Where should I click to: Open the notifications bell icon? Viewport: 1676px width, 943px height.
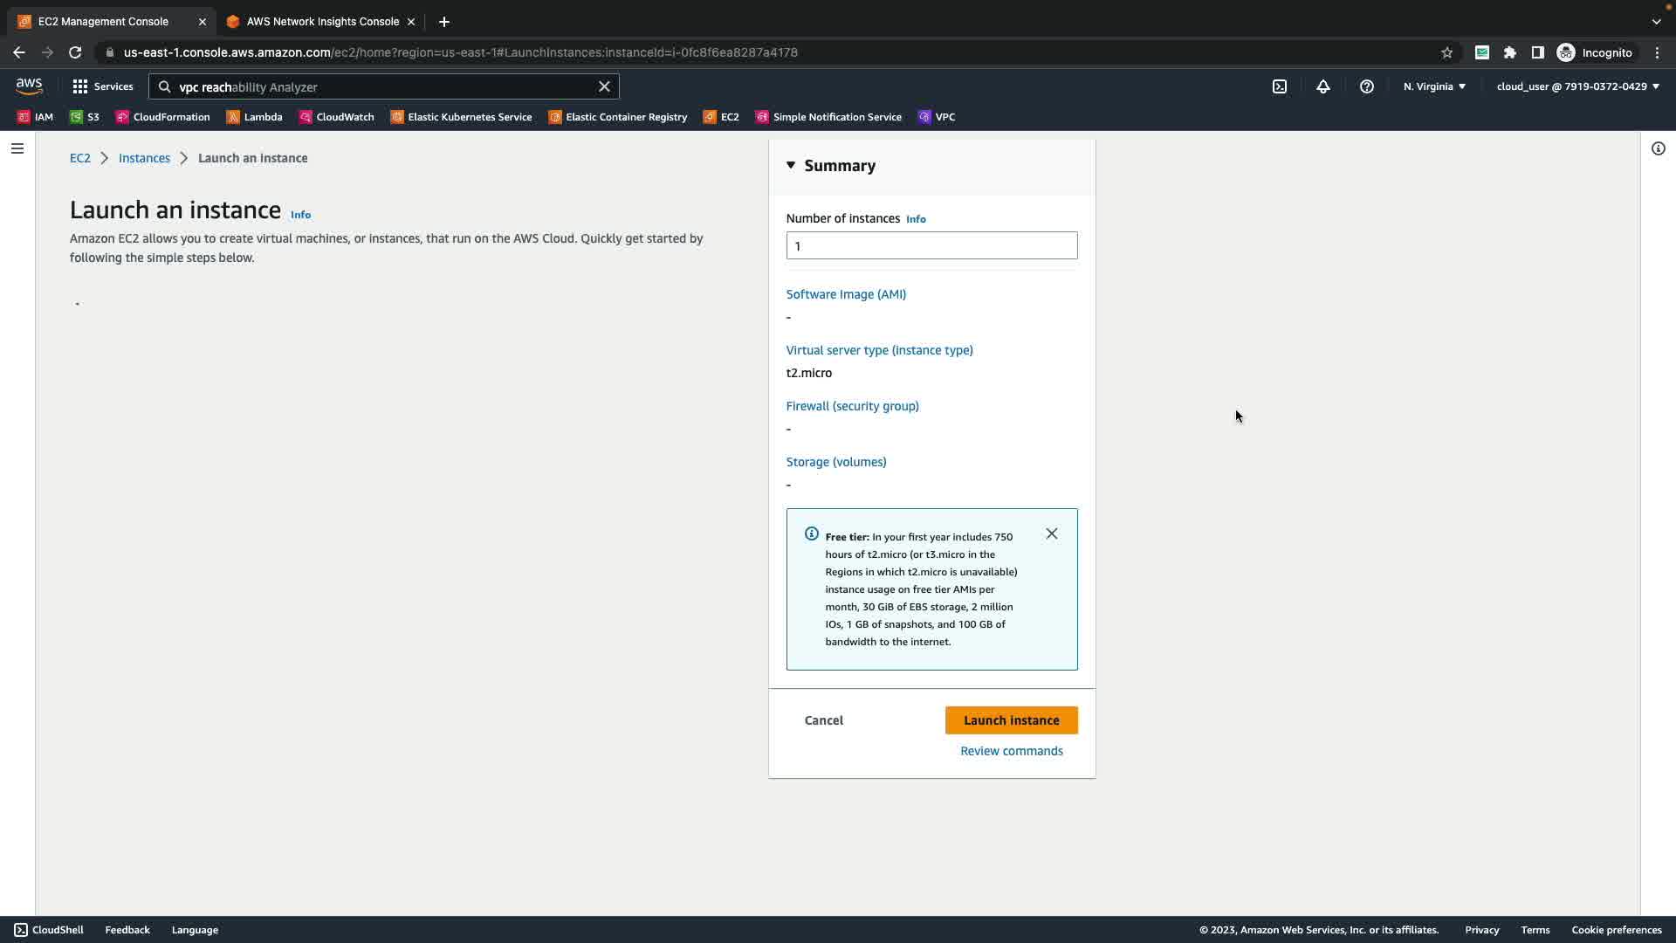click(1322, 86)
